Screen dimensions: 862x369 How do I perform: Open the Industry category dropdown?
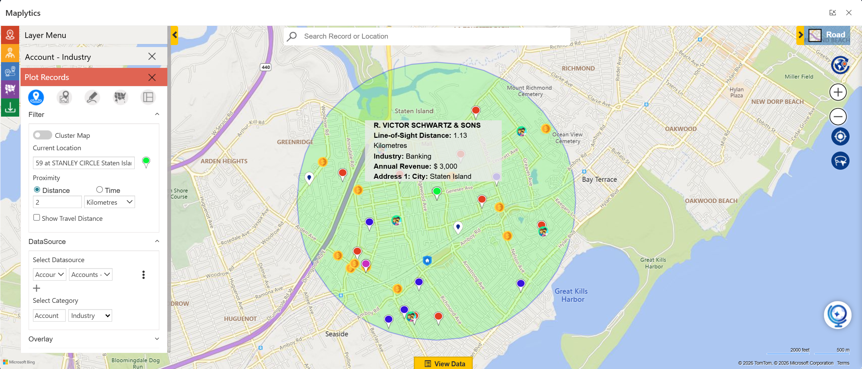[90, 315]
